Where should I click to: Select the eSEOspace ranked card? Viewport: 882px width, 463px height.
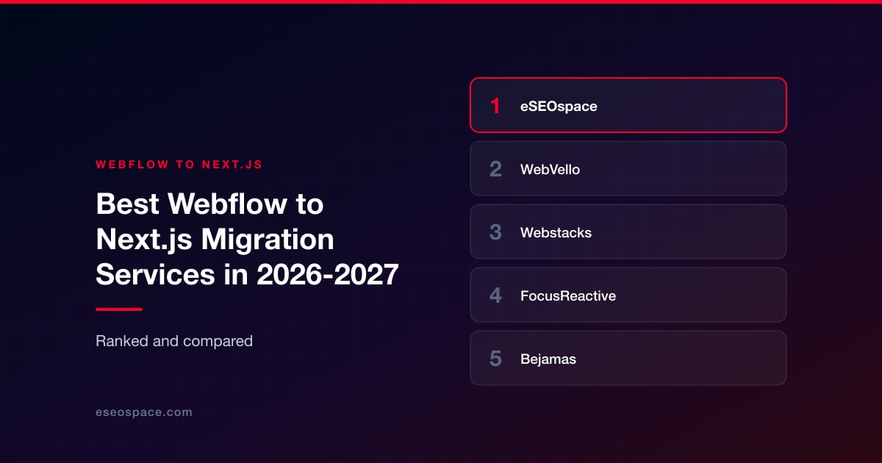click(628, 105)
